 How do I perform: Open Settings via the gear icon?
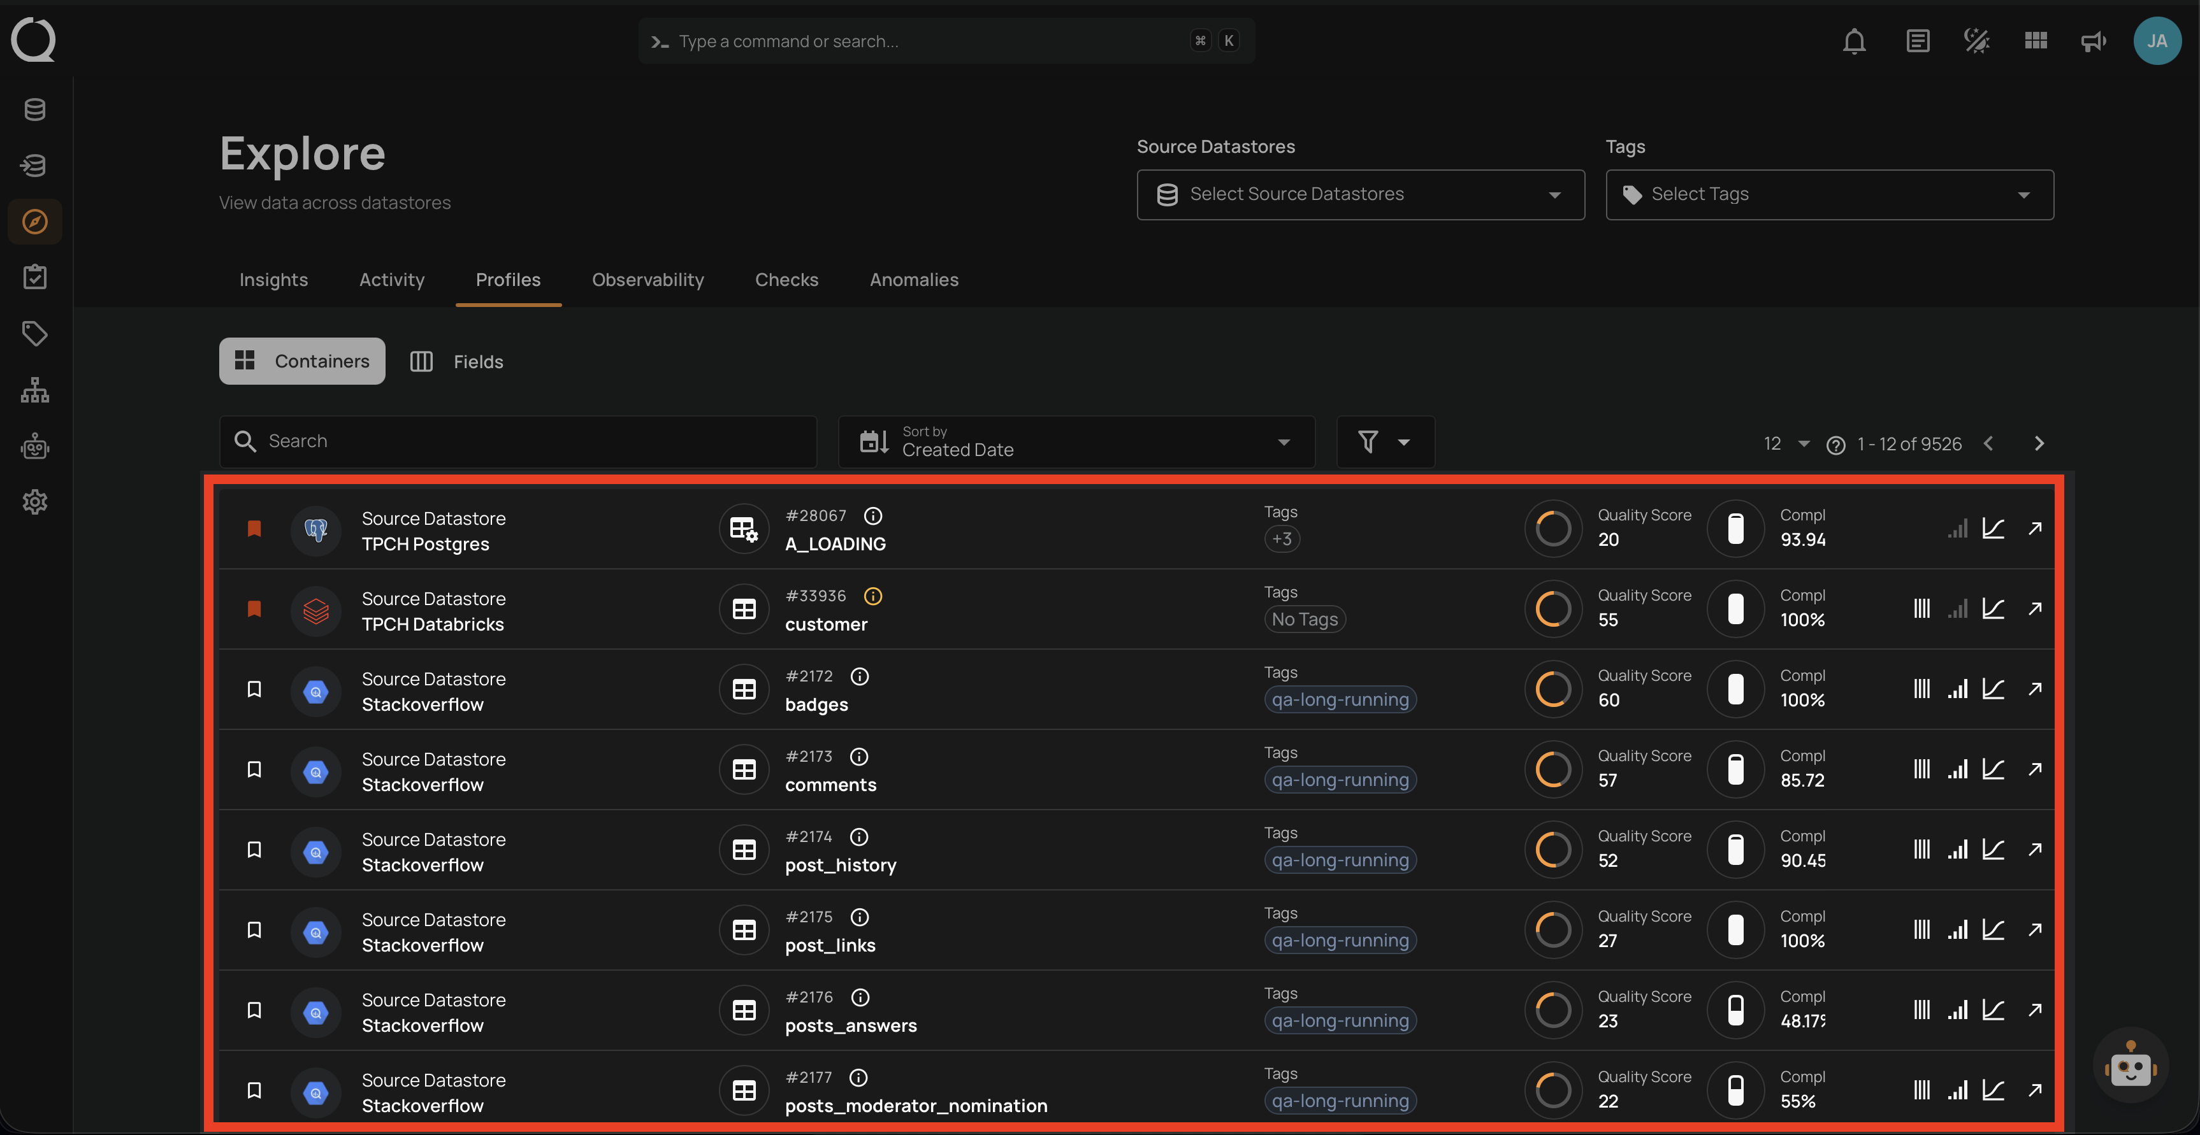(x=34, y=502)
